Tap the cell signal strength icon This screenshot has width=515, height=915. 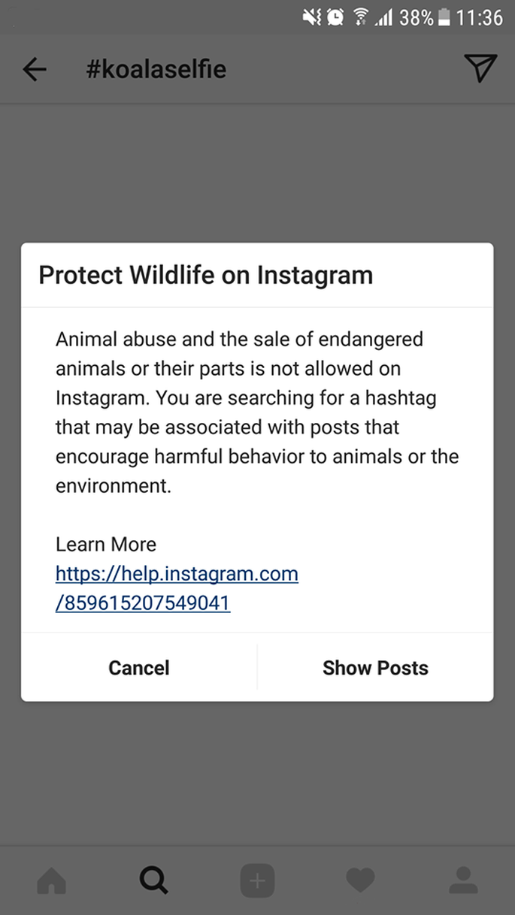tap(384, 17)
